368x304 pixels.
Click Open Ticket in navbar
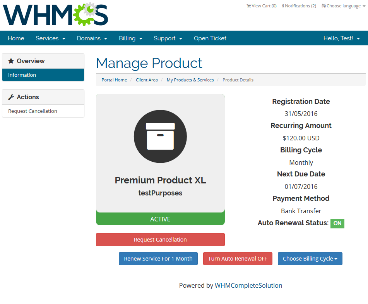[x=210, y=38]
